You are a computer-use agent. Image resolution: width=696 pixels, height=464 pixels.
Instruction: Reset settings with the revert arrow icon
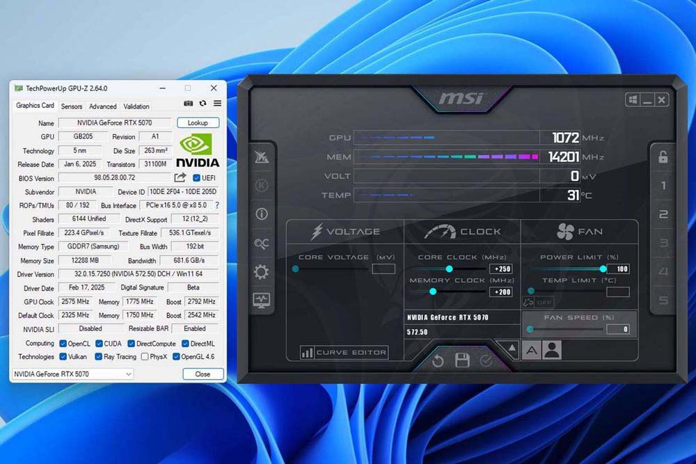point(438,360)
